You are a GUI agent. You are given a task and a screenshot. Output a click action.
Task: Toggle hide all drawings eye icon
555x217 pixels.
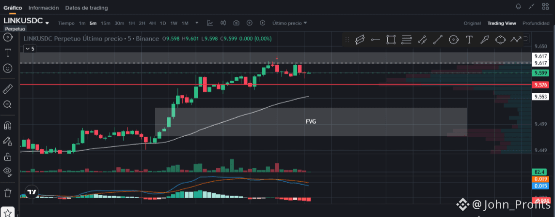point(8,172)
